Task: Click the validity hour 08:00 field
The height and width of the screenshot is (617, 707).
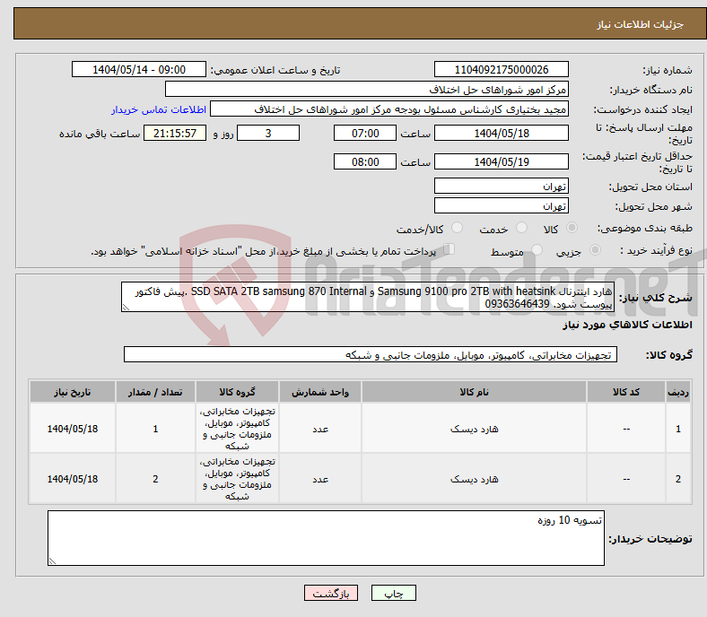Action: (365, 161)
